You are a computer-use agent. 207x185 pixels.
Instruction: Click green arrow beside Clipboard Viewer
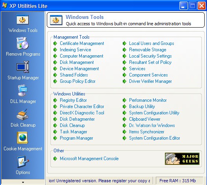click(124, 119)
